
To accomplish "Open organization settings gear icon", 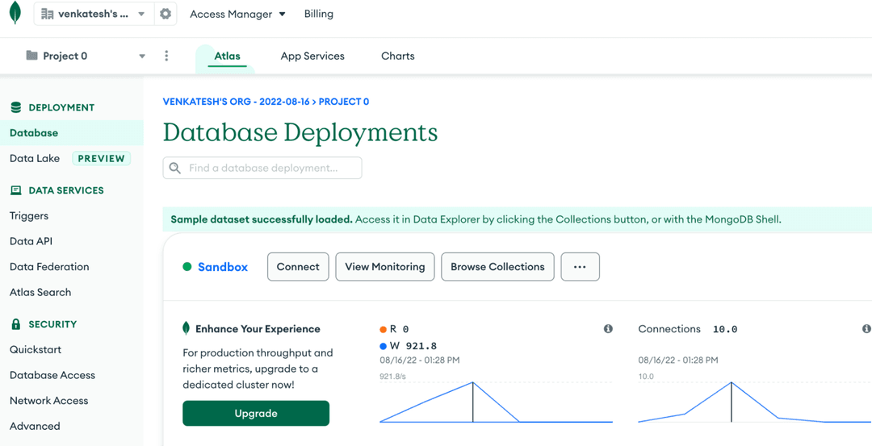I will pos(166,14).
